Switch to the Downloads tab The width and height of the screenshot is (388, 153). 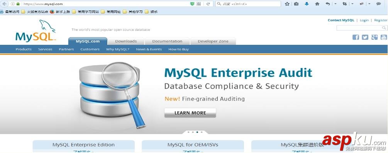126,41
